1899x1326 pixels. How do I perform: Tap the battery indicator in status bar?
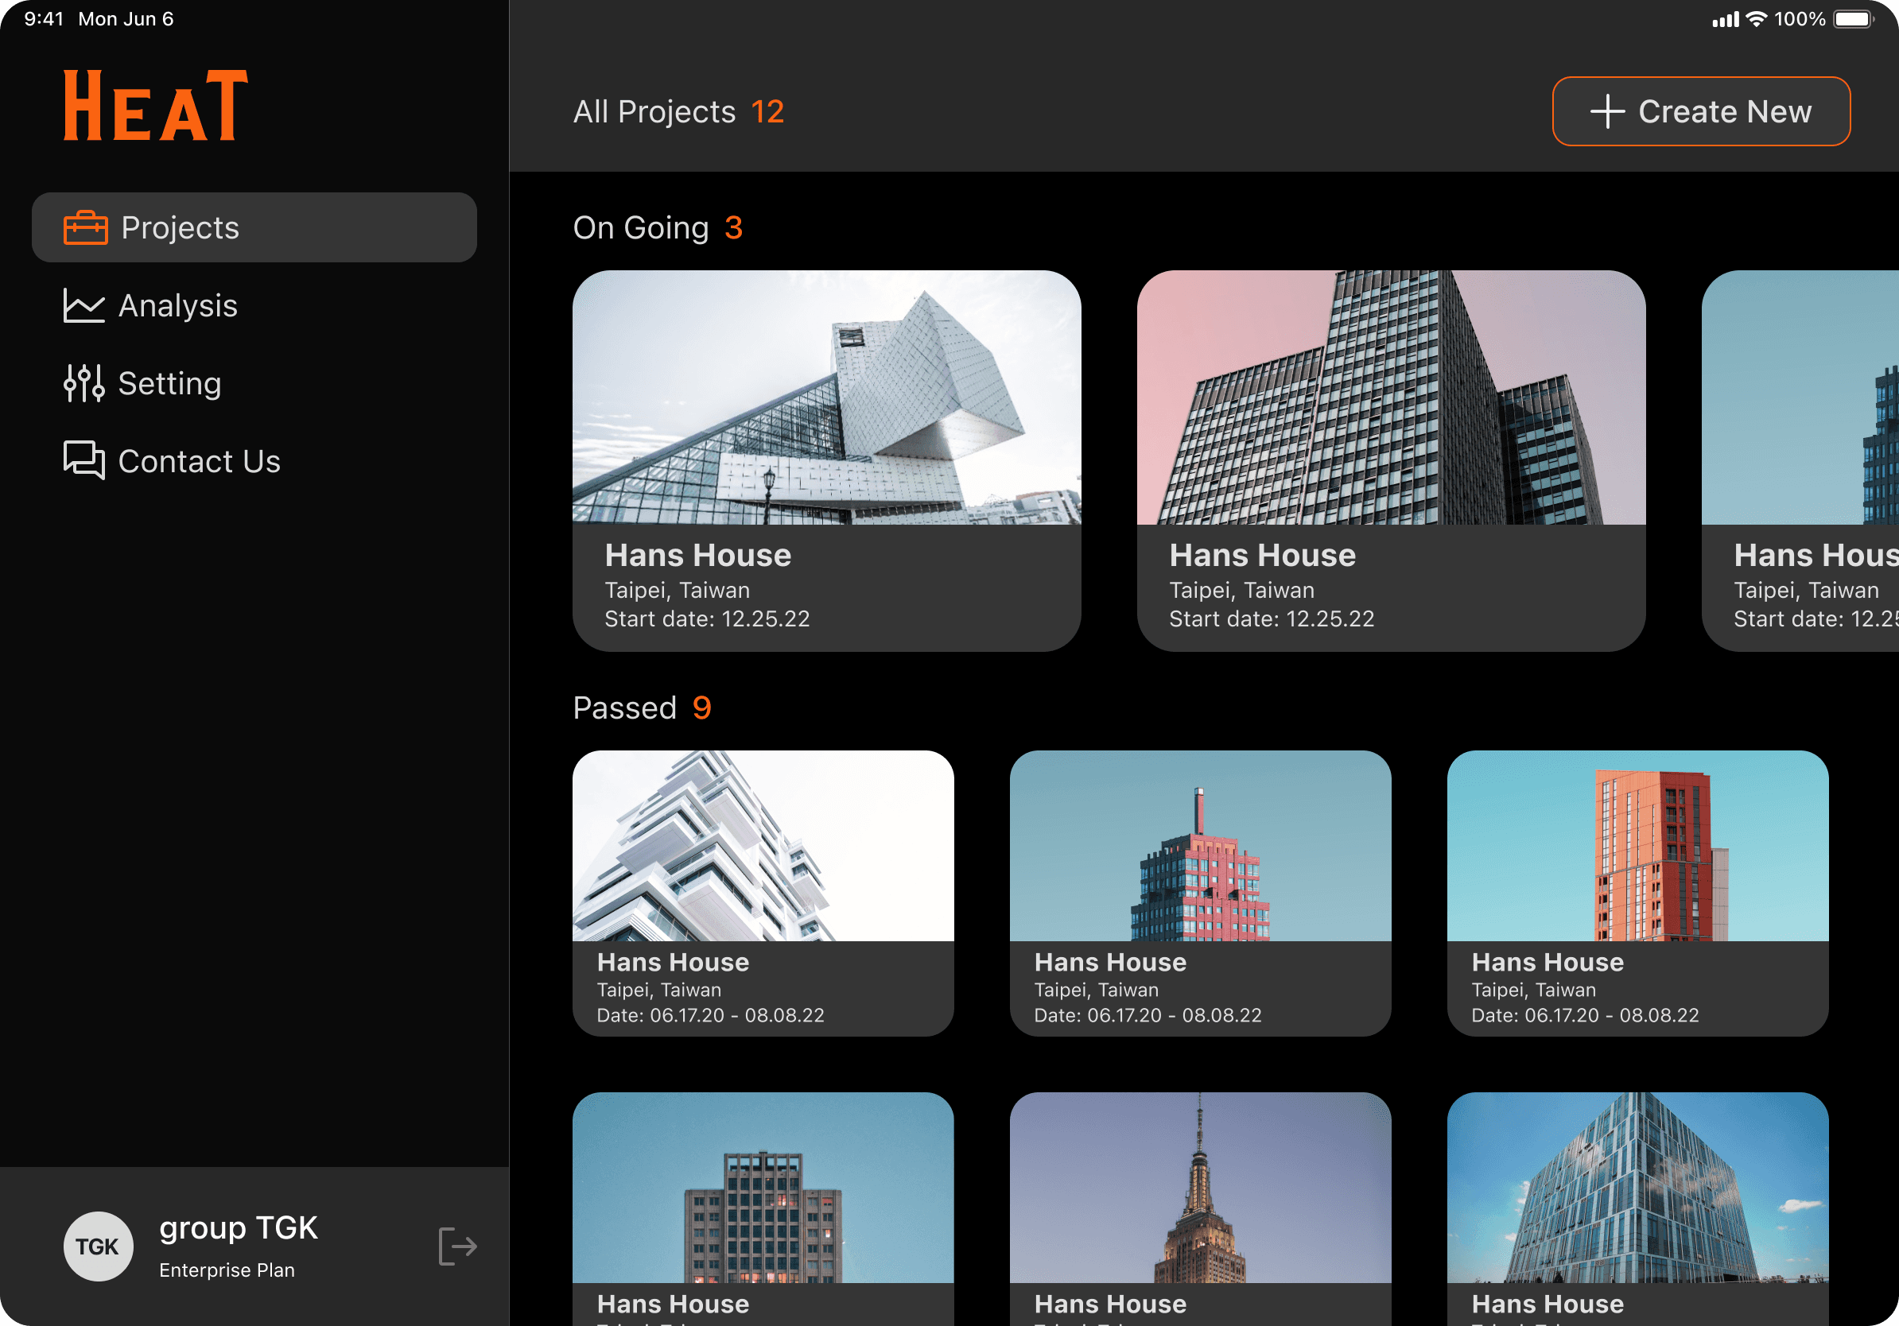[1853, 19]
